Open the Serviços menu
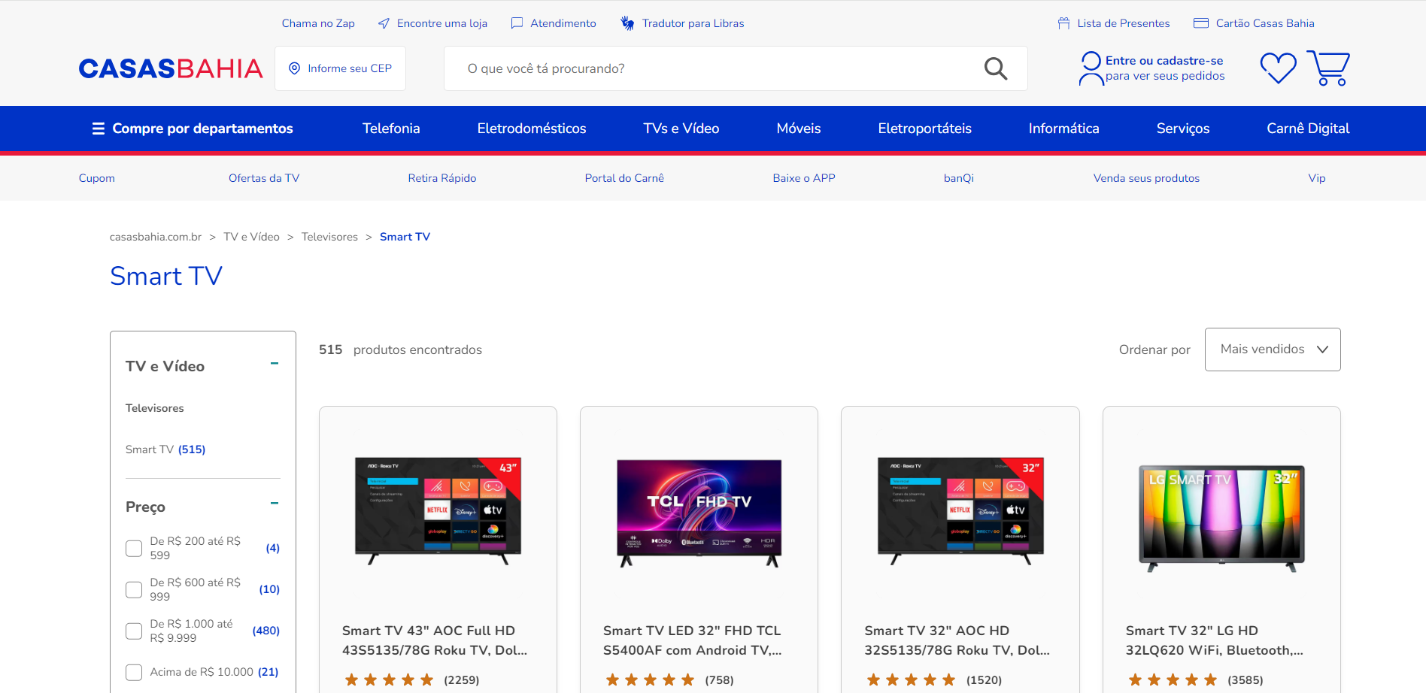The image size is (1426, 693). [1183, 129]
